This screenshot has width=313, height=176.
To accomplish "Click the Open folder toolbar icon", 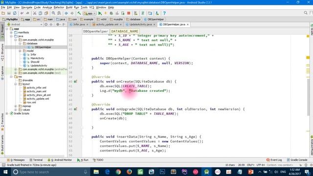I will tap(3, 13).
